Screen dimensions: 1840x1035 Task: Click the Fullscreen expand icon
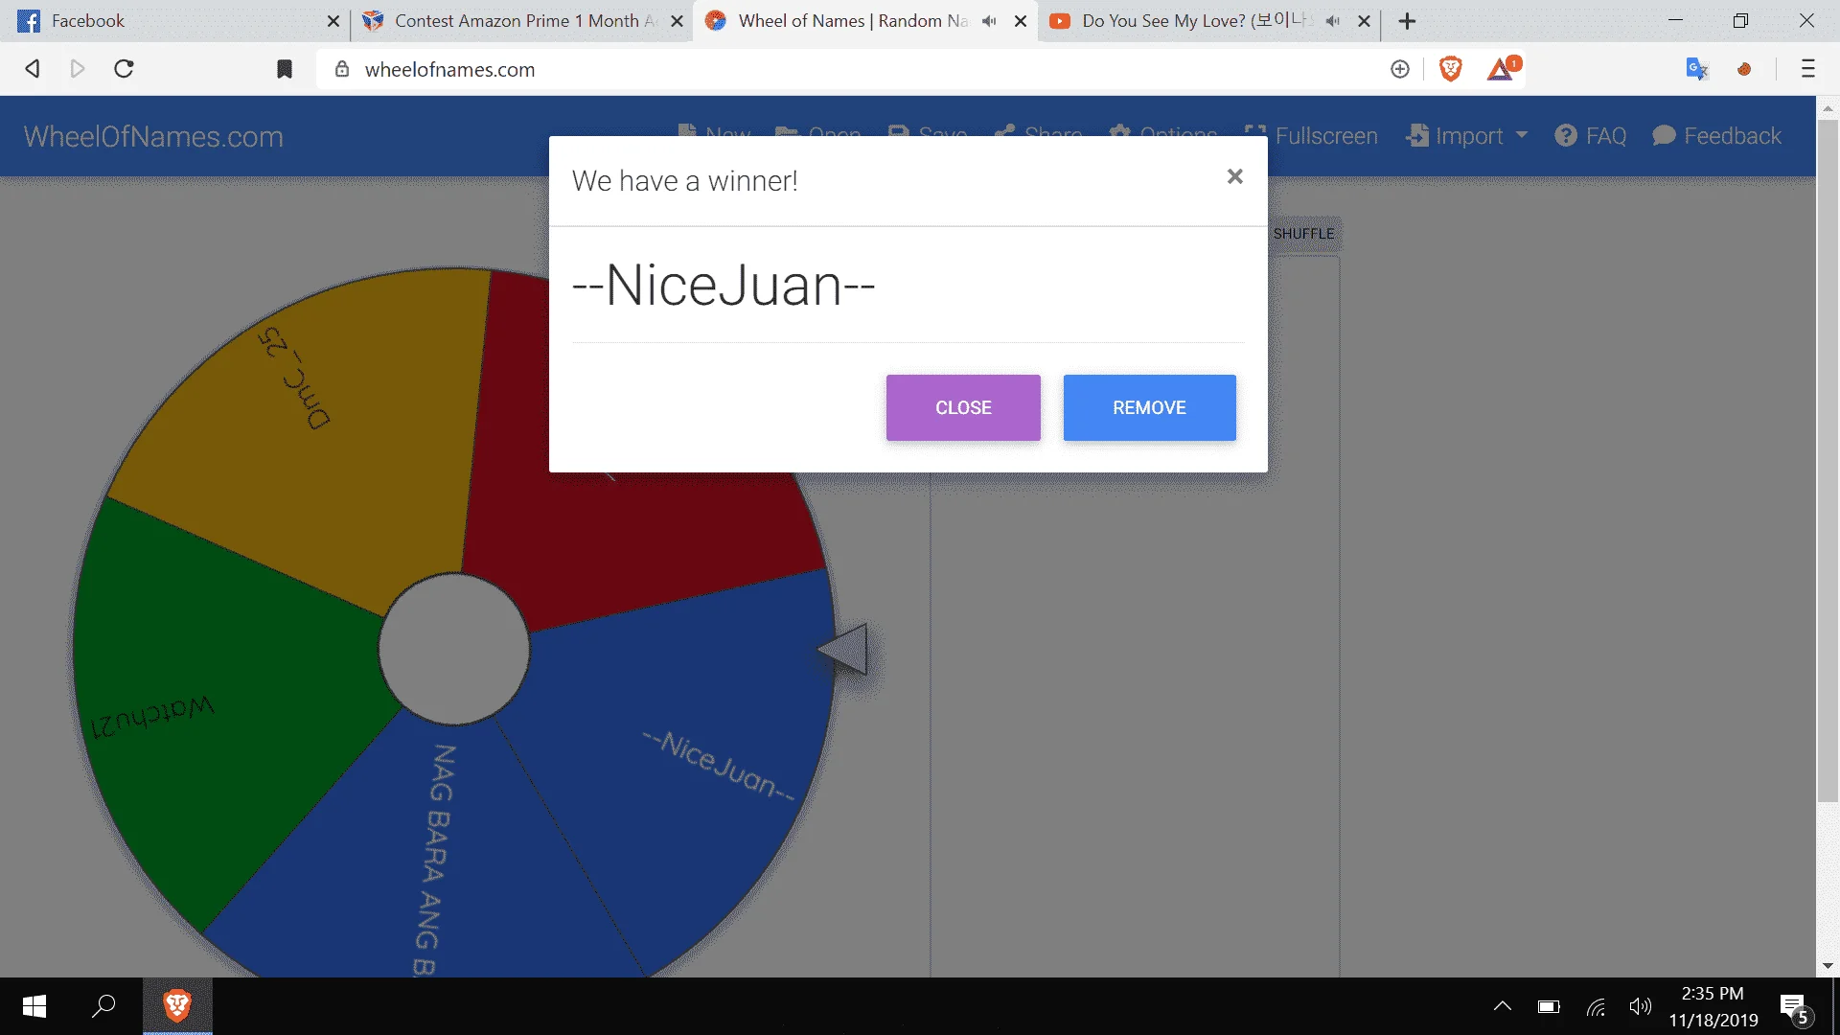pyautogui.click(x=1255, y=135)
